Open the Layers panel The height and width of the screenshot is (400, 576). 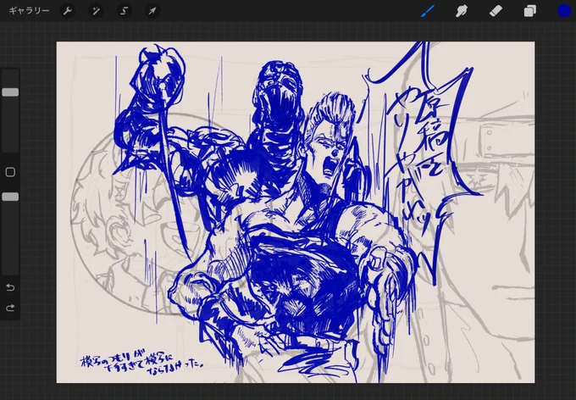click(529, 11)
